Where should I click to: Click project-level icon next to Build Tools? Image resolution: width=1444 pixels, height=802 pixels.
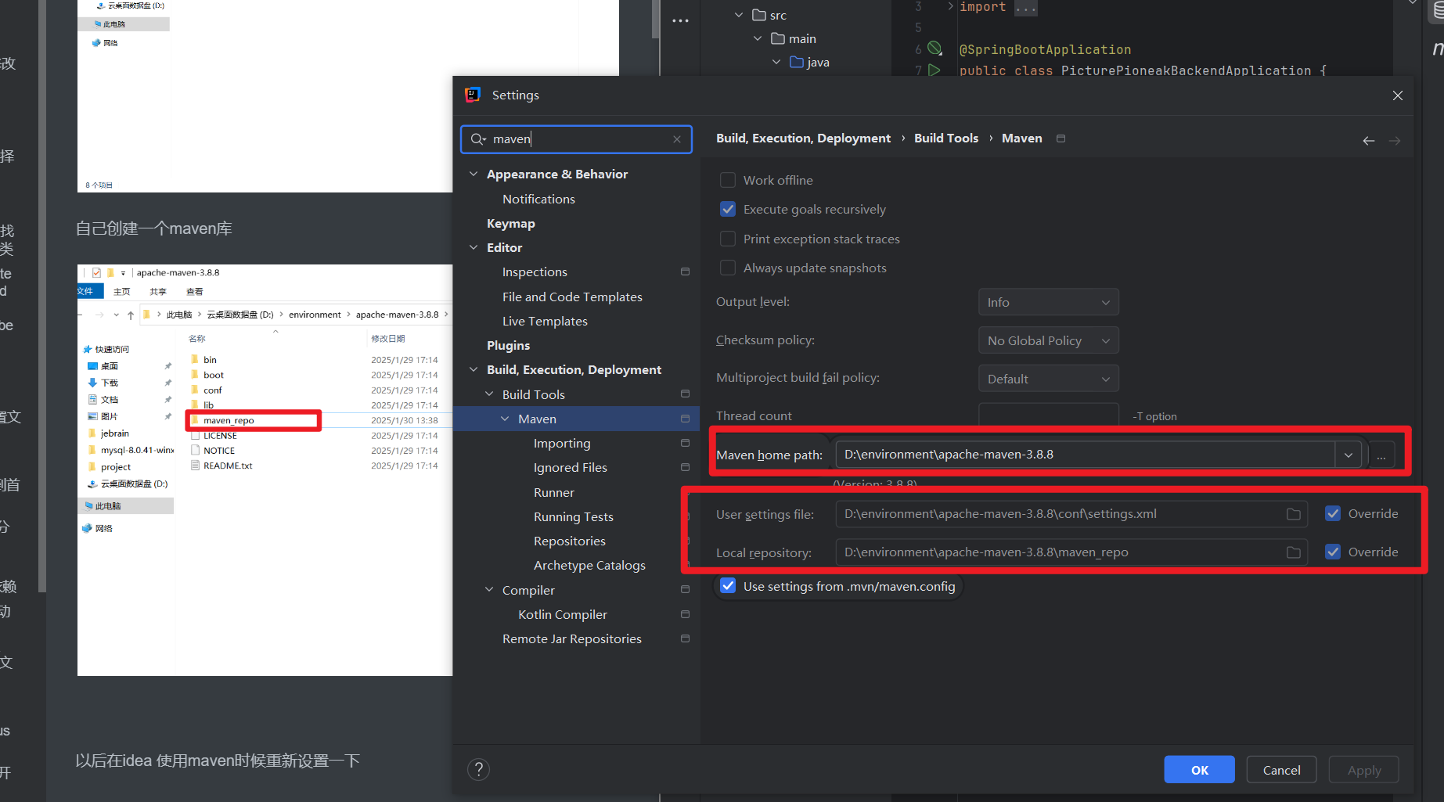tap(685, 394)
